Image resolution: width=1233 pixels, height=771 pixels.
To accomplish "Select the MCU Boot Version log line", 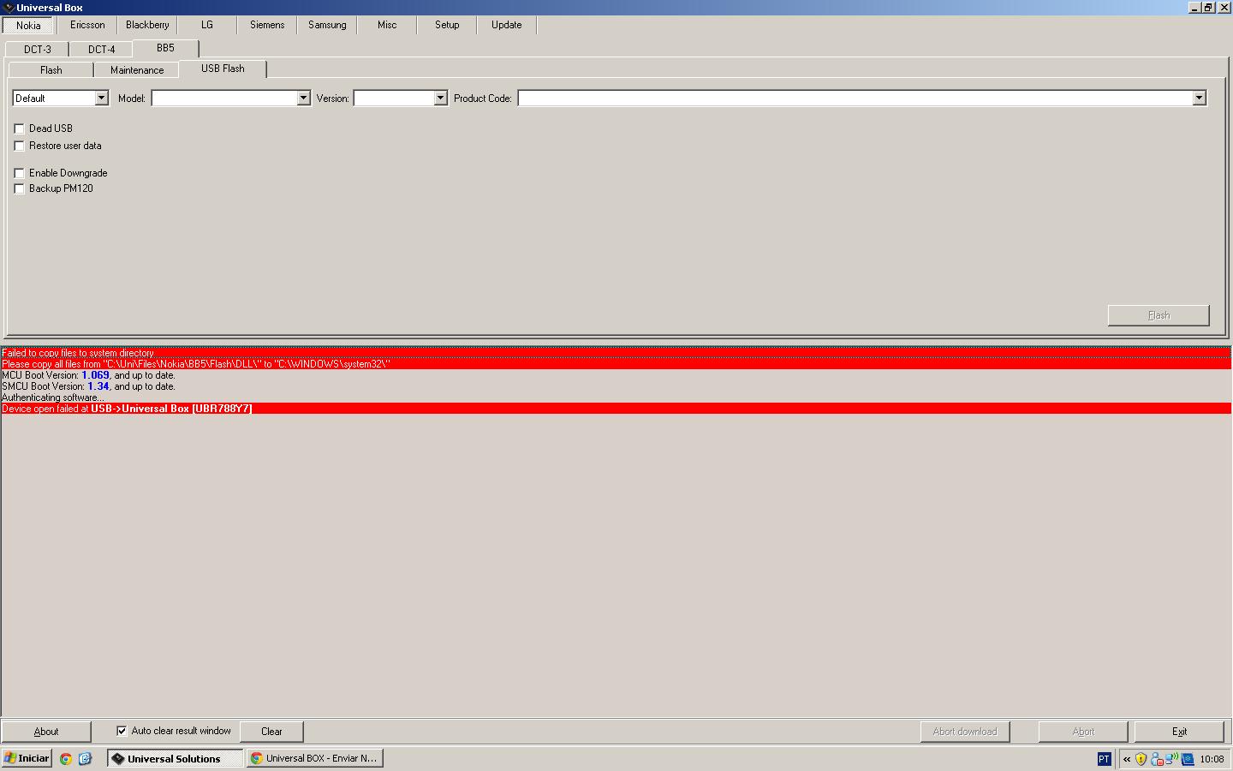I will pyautogui.click(x=616, y=375).
